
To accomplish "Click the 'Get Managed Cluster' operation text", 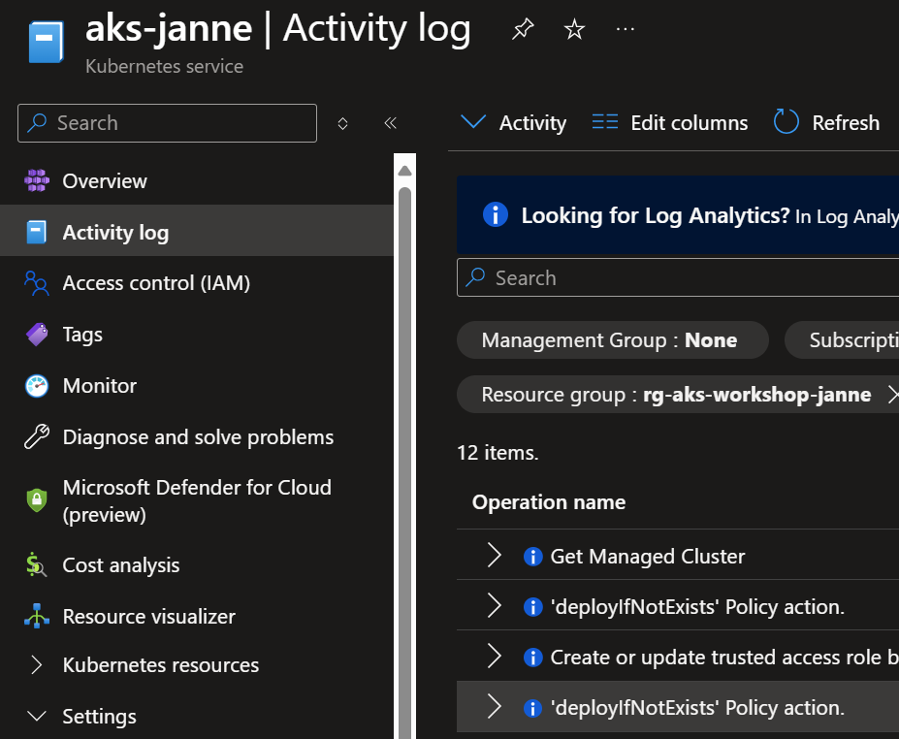I will click(647, 556).
